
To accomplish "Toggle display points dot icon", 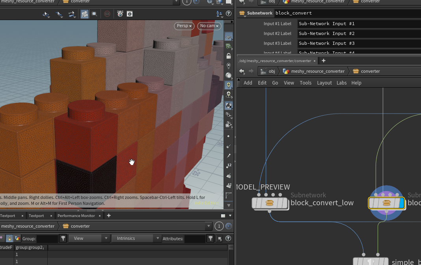I will point(229,136).
